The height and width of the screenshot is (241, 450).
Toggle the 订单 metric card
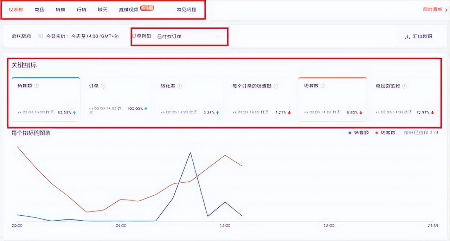[x=118, y=99]
